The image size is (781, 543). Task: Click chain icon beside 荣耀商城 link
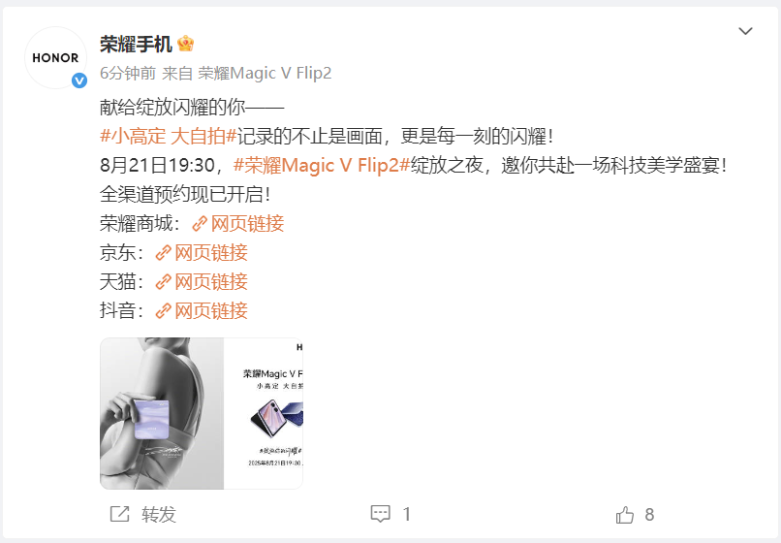200,224
